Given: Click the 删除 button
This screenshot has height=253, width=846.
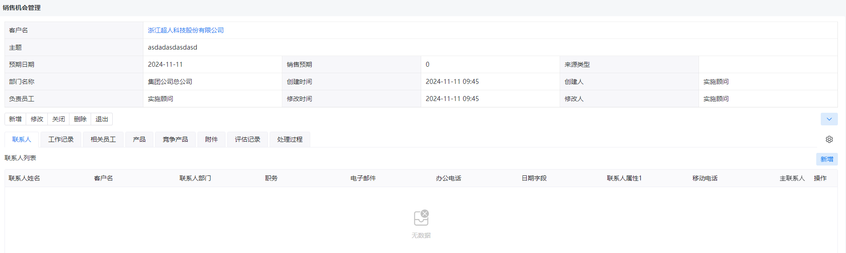Looking at the screenshot, I should coord(80,119).
